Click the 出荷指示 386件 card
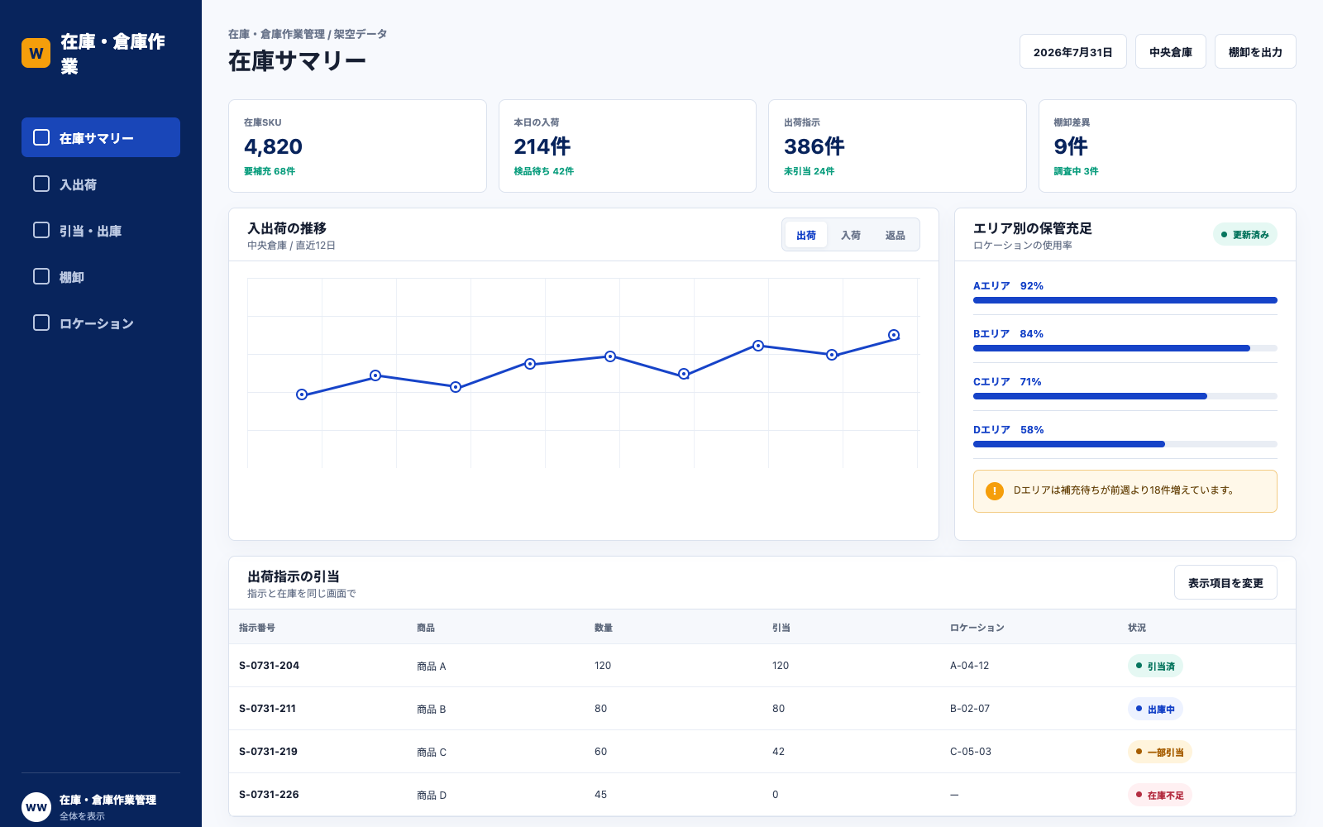Screen dimensions: 1323x827 [897, 146]
